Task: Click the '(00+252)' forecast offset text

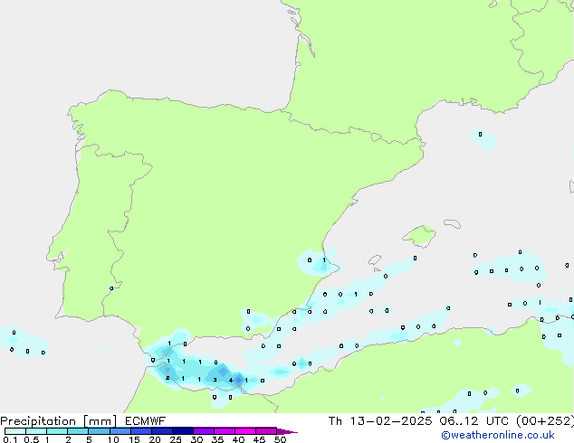Action: pos(545,421)
